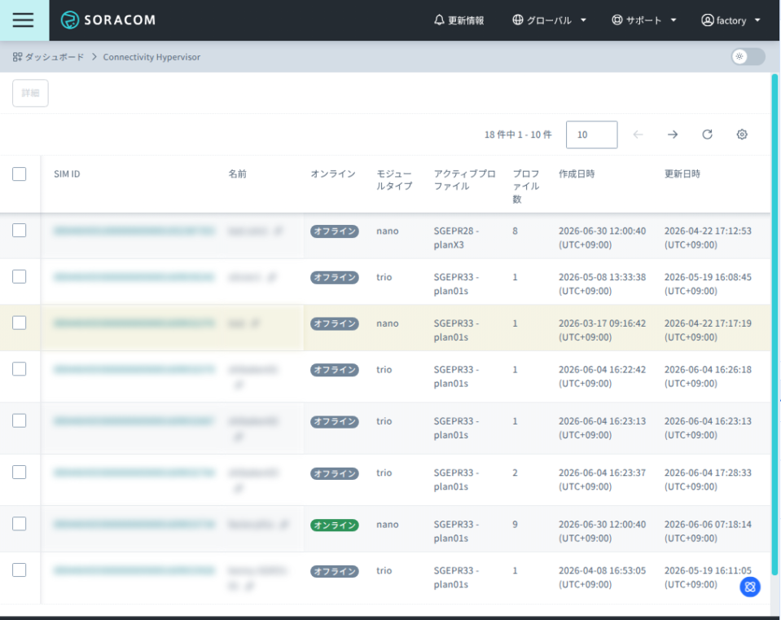Click the モジュールタイプ column header
Screen dimensions: 781x620
(x=394, y=180)
